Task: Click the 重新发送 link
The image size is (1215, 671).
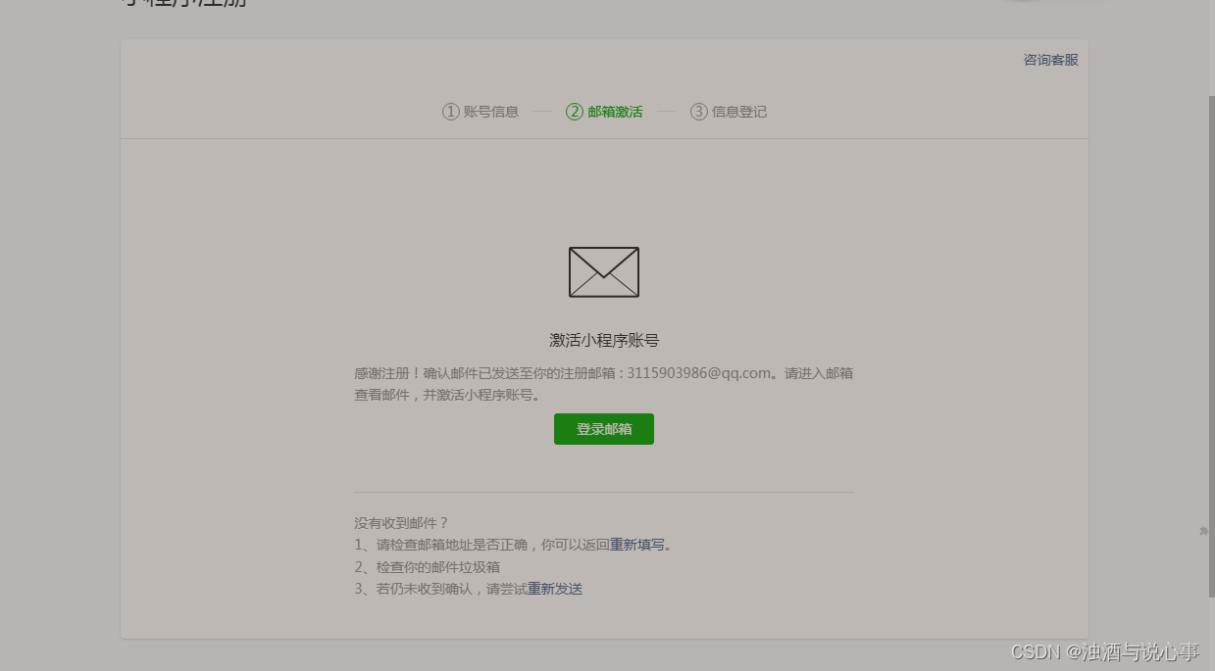Action: click(555, 589)
